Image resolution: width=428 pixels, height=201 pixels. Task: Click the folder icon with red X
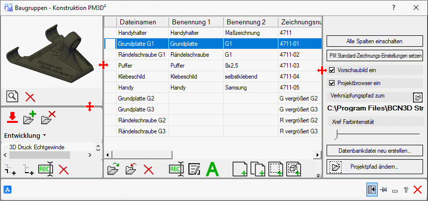pos(48,117)
